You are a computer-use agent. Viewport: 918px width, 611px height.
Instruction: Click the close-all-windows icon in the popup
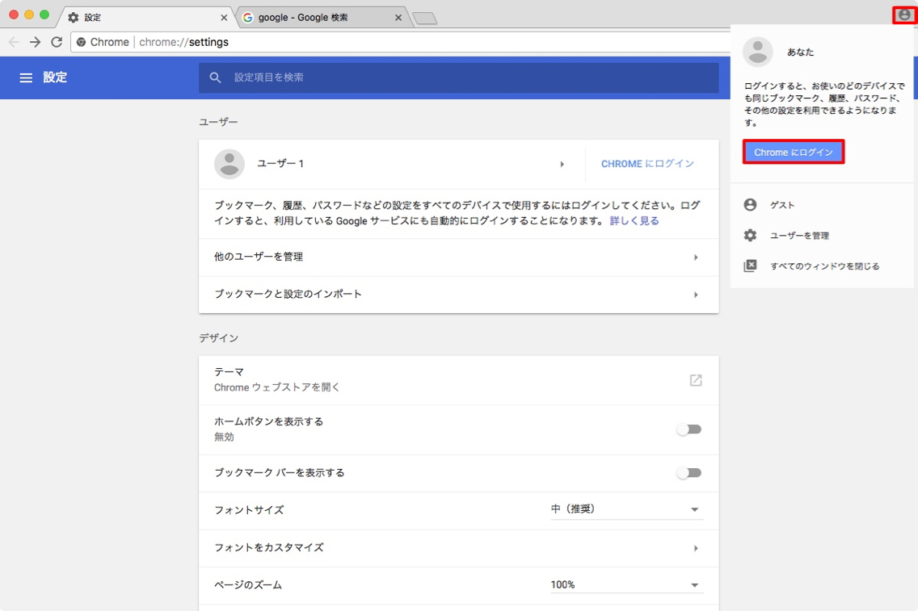(750, 266)
